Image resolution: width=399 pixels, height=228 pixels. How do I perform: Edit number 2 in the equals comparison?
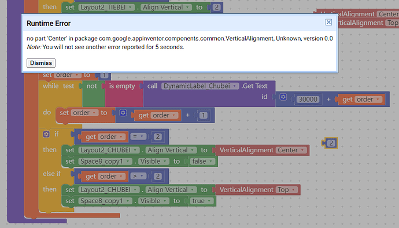(157, 137)
